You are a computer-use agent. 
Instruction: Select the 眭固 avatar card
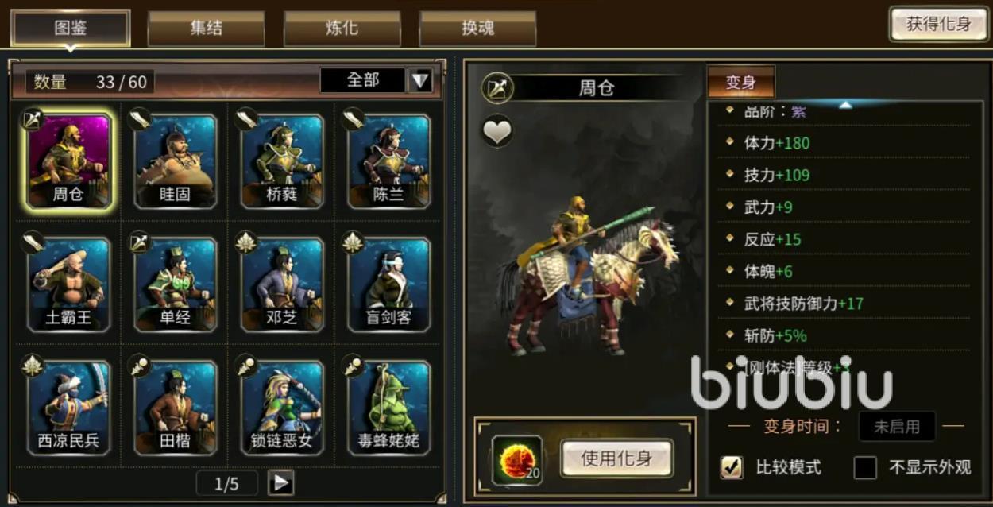point(175,161)
